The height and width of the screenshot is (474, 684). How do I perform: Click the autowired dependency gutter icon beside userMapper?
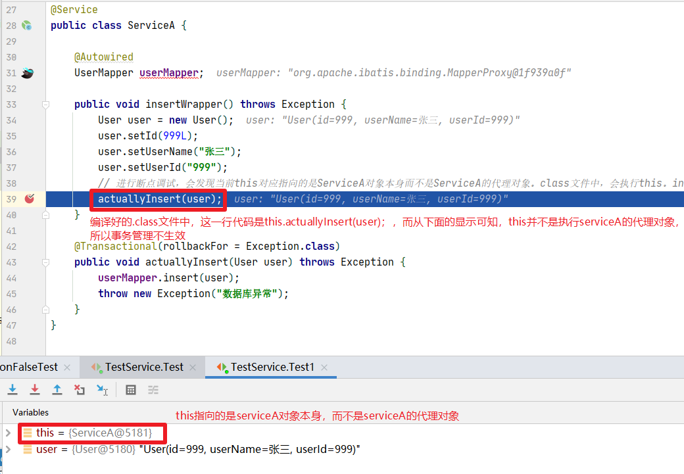pyautogui.click(x=28, y=73)
